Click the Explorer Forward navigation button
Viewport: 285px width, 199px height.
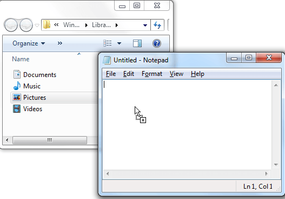(26, 25)
